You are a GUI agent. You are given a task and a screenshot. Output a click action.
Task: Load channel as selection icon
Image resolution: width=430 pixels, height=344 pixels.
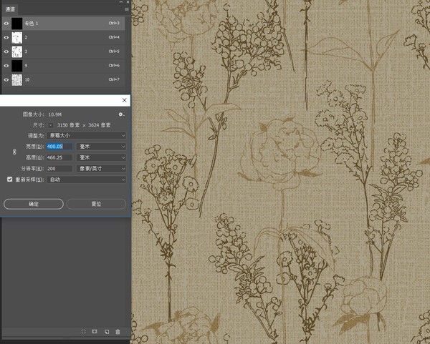point(84,331)
